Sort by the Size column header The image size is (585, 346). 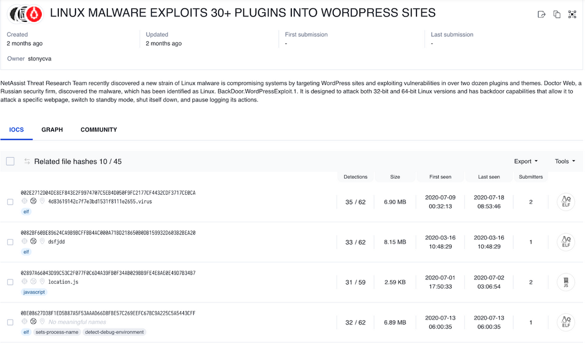(x=395, y=177)
